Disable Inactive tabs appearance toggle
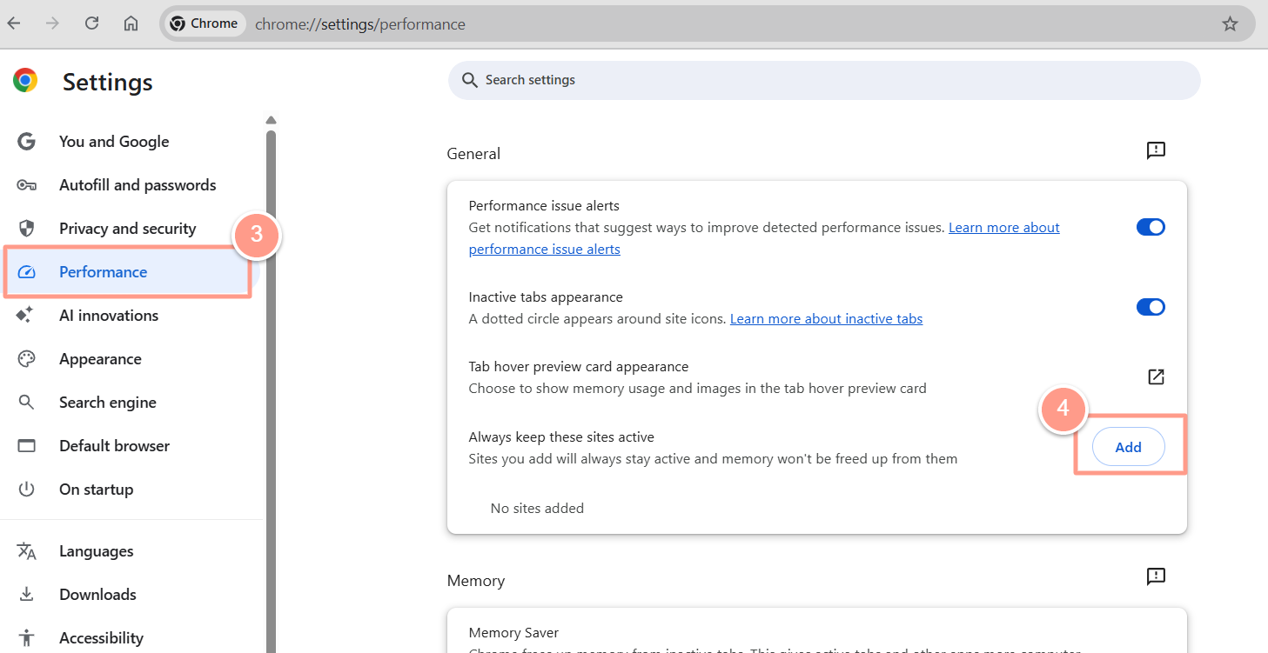 click(x=1151, y=307)
